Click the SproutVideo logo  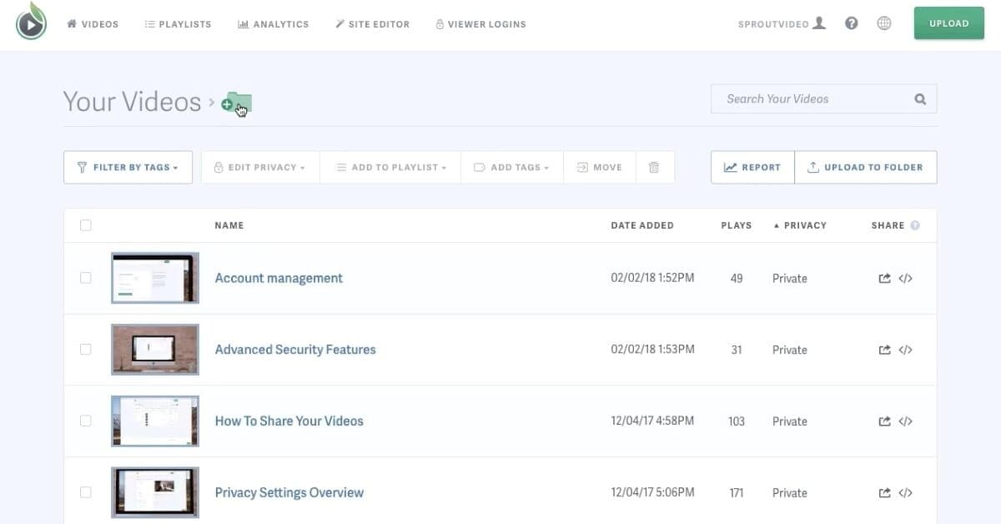(32, 23)
